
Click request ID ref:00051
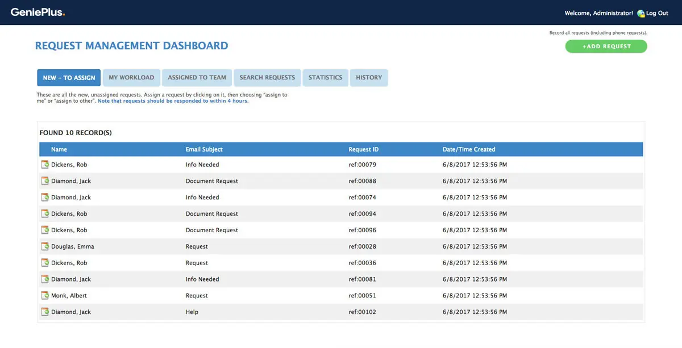[x=363, y=296]
